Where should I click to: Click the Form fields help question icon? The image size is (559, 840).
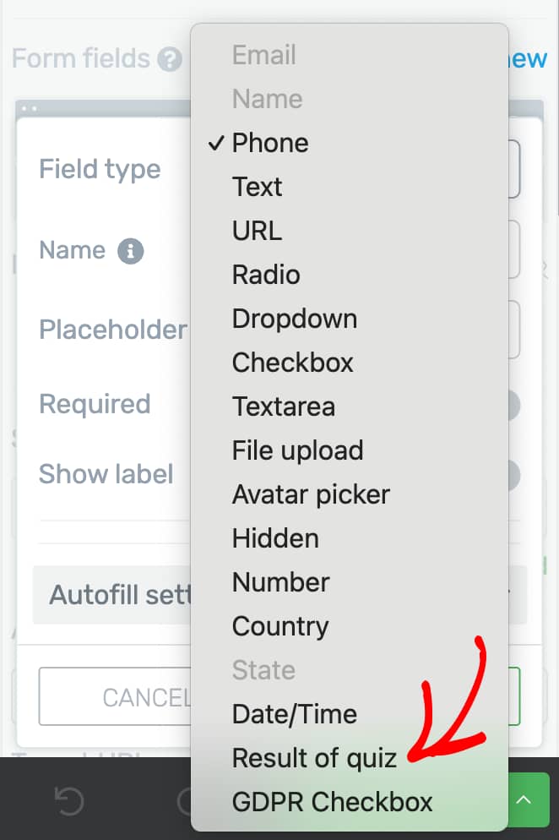click(x=170, y=59)
